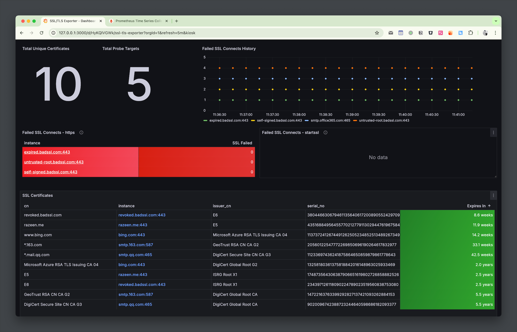Click the blue tag extension icon
The image size is (517, 332).
click(x=460, y=33)
